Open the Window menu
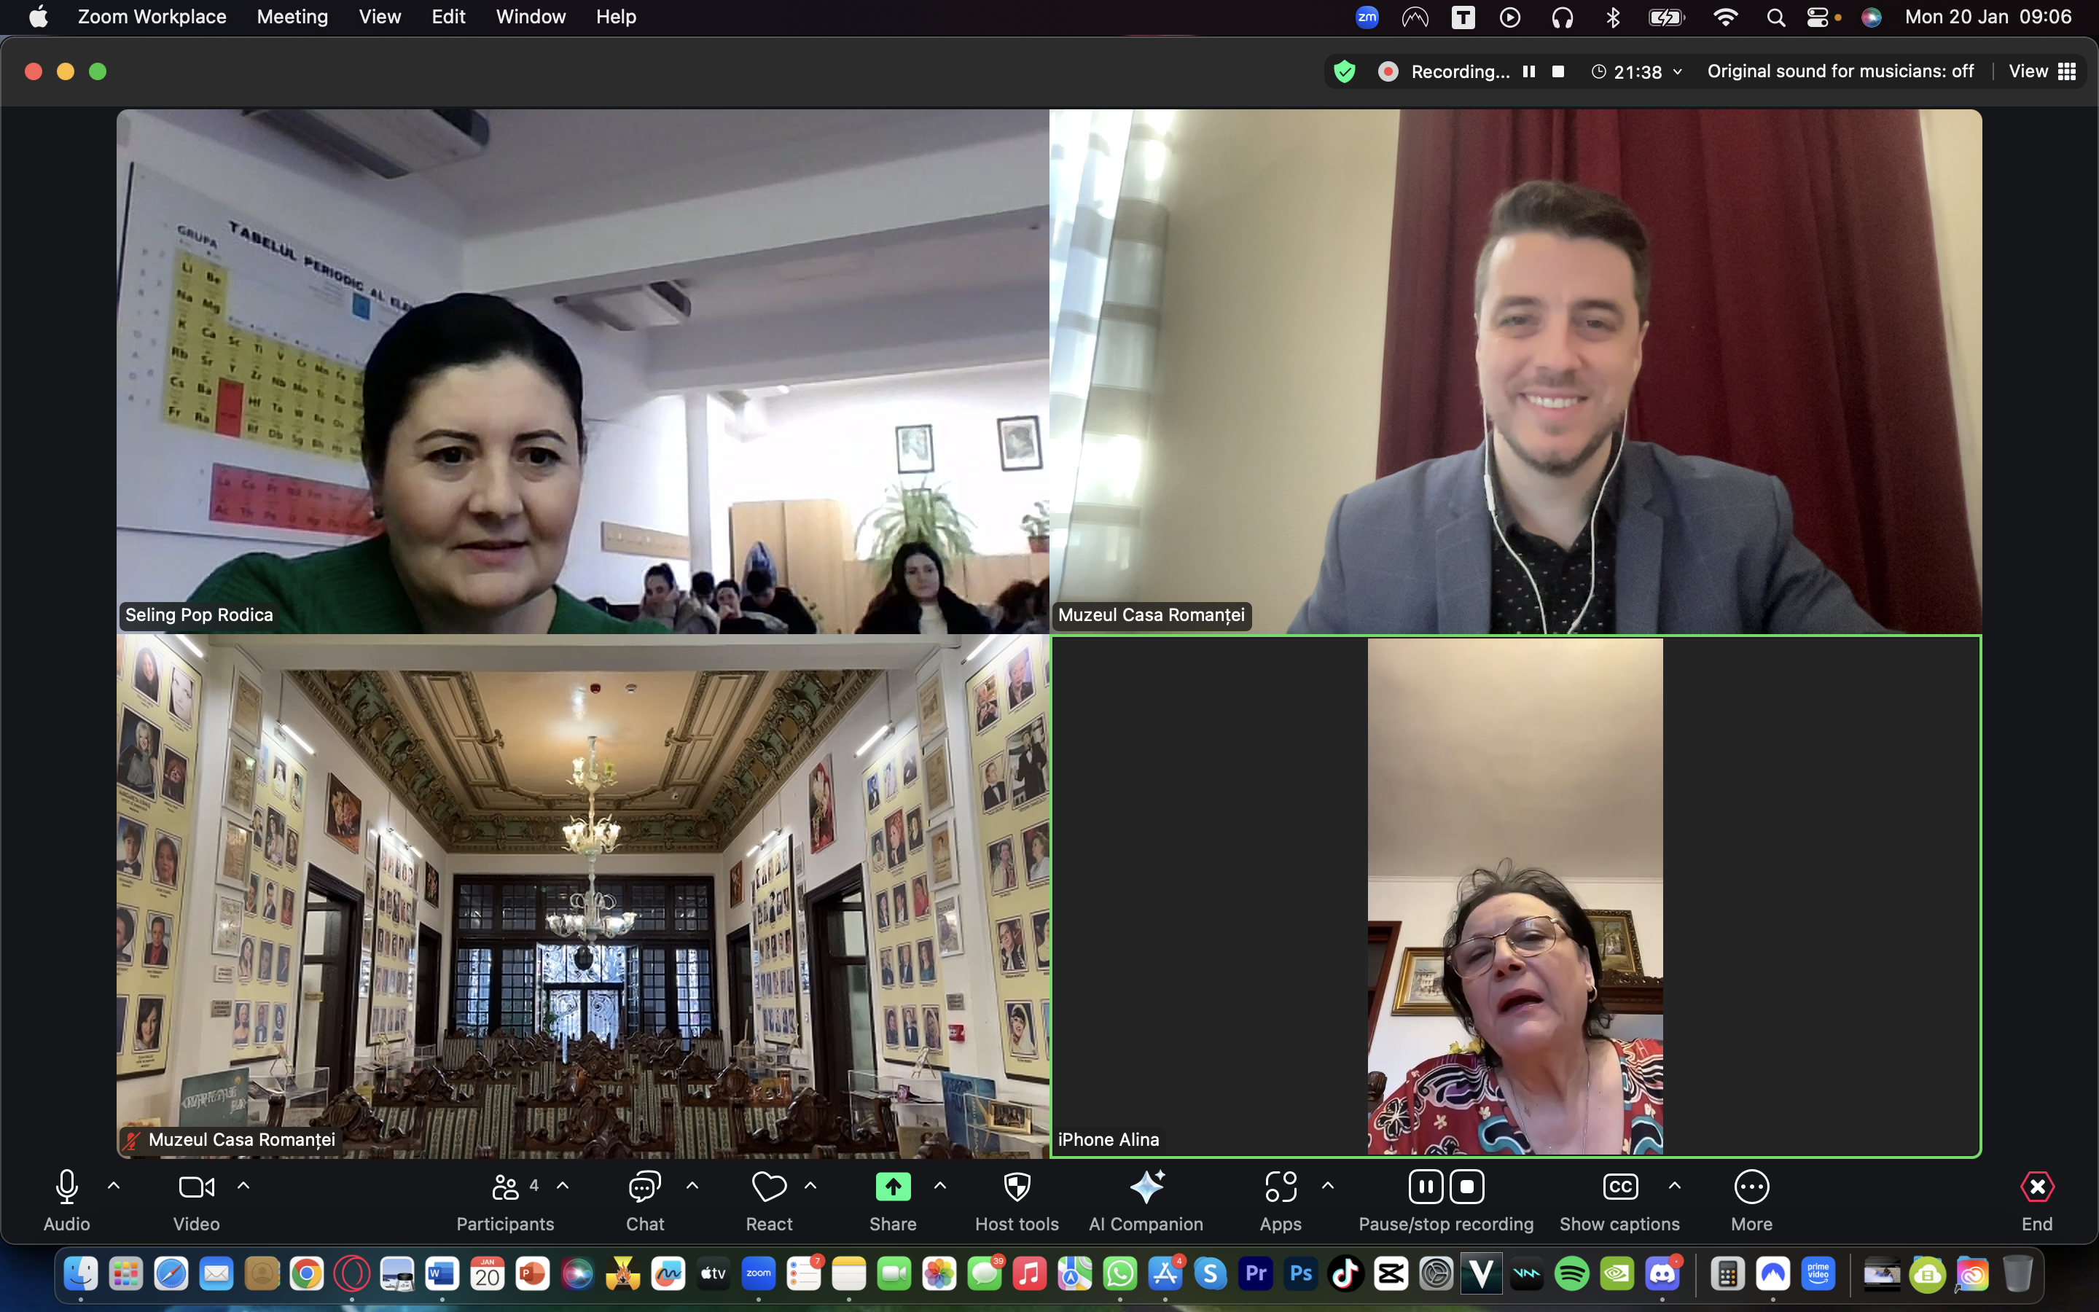 tap(530, 17)
